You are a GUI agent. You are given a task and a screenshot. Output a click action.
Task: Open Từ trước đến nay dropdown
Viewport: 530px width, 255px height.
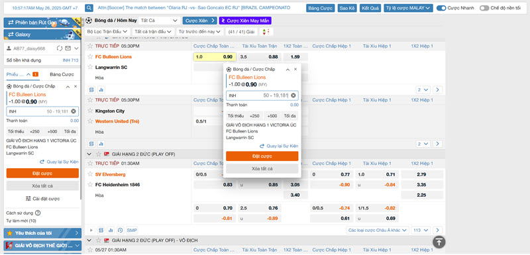[200, 32]
